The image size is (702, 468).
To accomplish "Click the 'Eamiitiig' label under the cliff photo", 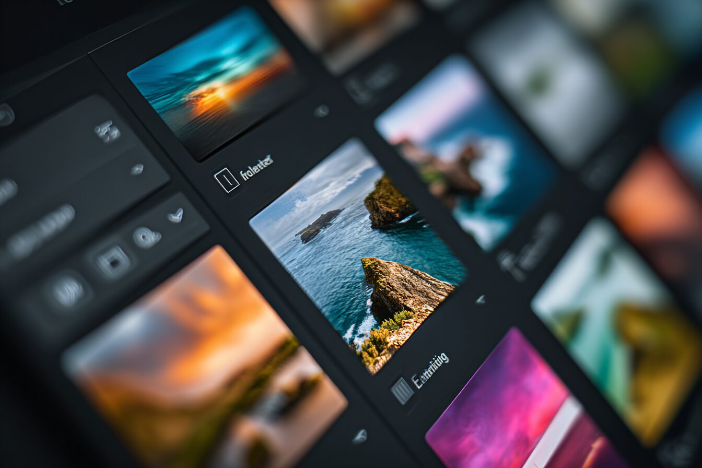I will pos(430,370).
